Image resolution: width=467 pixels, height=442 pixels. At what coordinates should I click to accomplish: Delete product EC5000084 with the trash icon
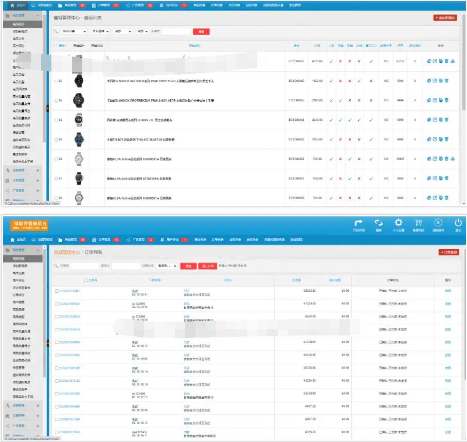(446, 120)
